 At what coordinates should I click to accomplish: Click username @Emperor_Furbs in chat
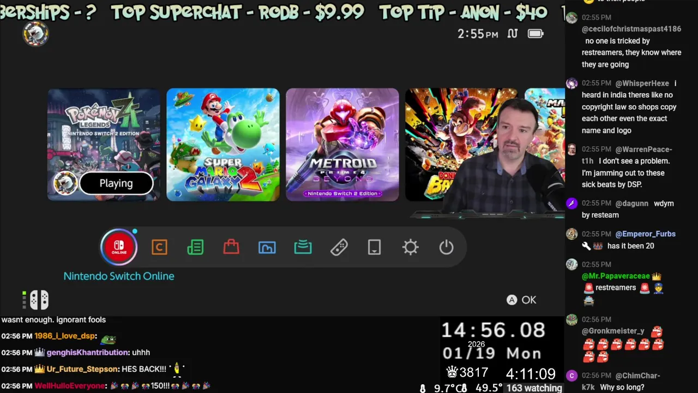(x=646, y=234)
